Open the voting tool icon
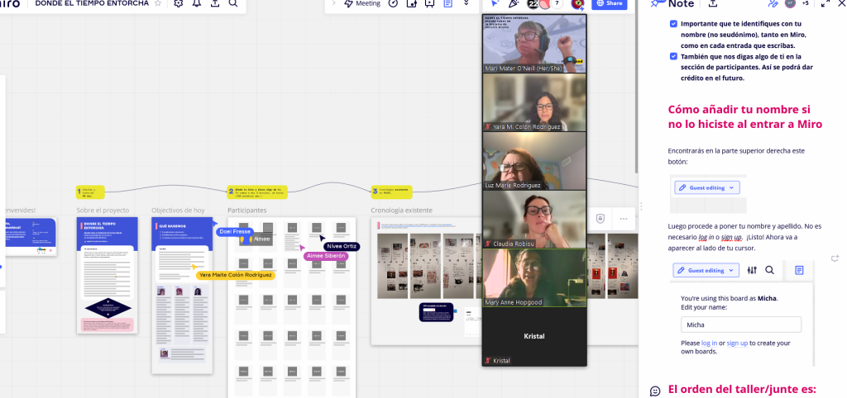The height and width of the screenshot is (398, 847). [x=412, y=3]
